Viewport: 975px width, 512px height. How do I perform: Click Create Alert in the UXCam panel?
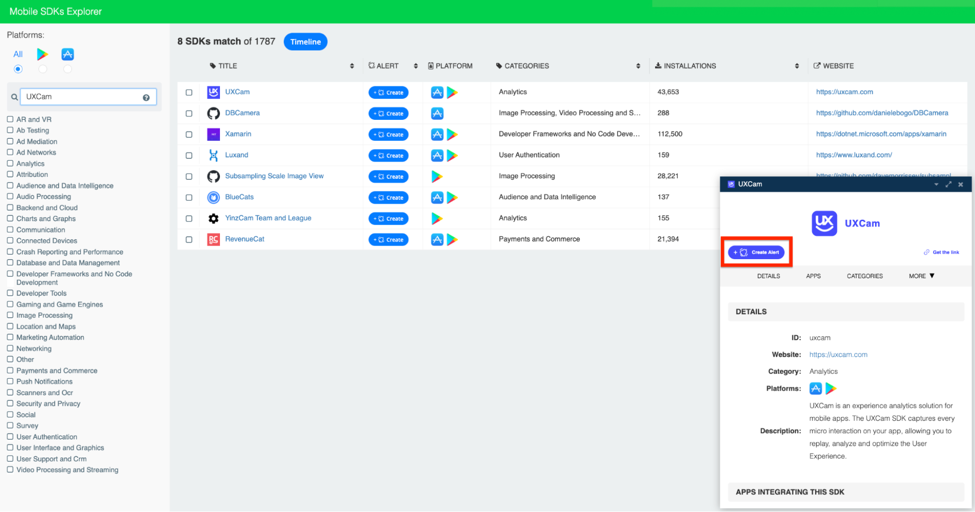coord(756,252)
